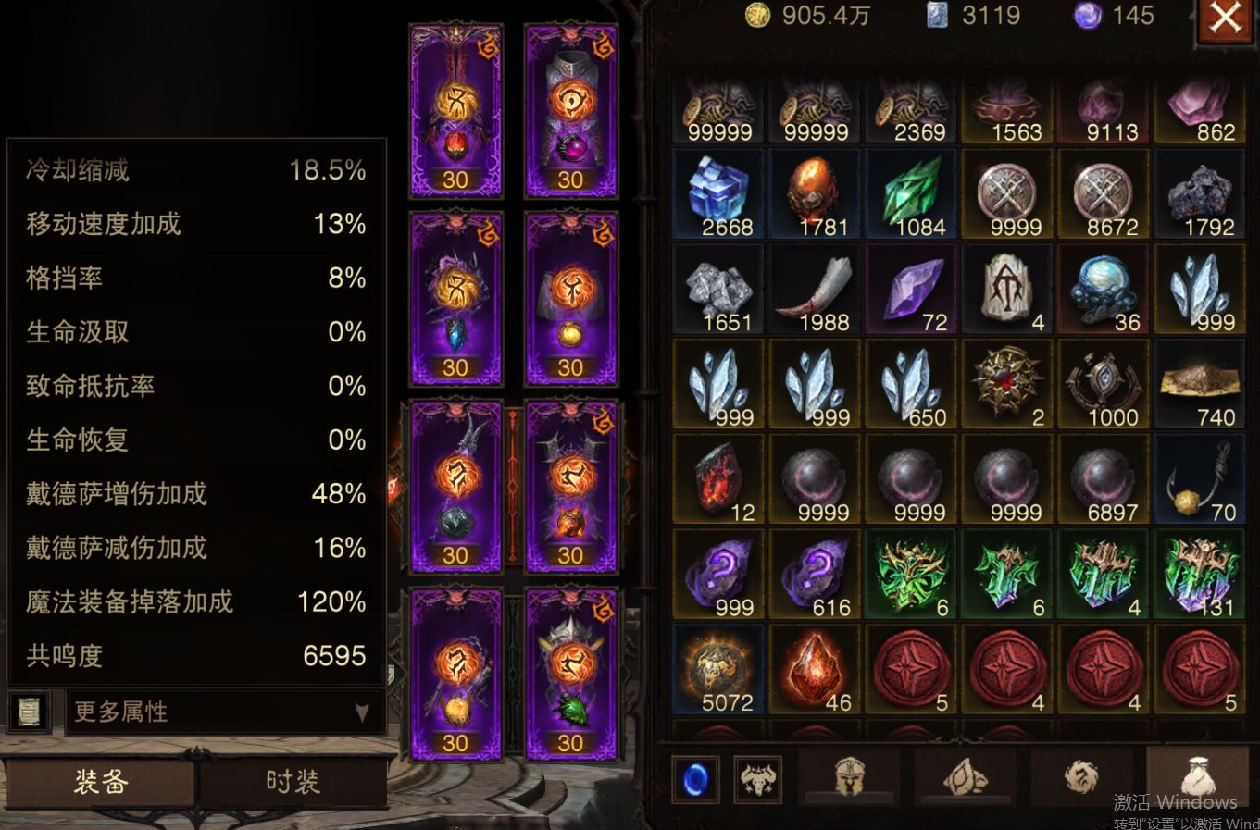Open the helmet category tab in inventory
Viewport: 1260px width, 830px height.
[x=850, y=777]
